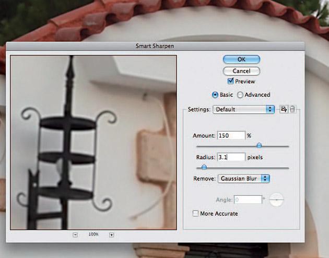Zoom in preview with plus button
The height and width of the screenshot is (258, 329).
[111, 234]
